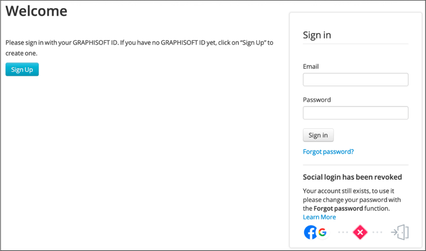Click dots between Google and red X
The image size is (426, 251).
click(x=343, y=232)
